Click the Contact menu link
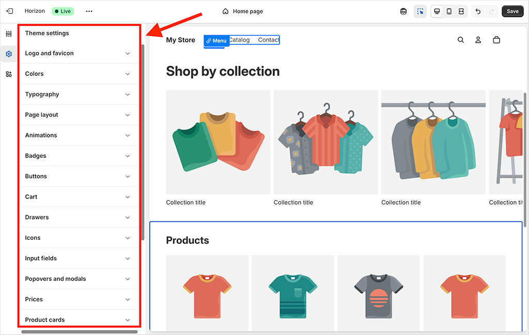529x335 pixels. click(269, 40)
